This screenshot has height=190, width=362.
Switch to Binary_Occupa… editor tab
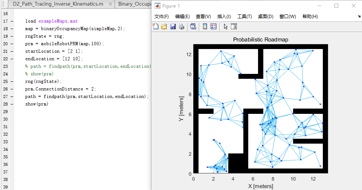134,4
